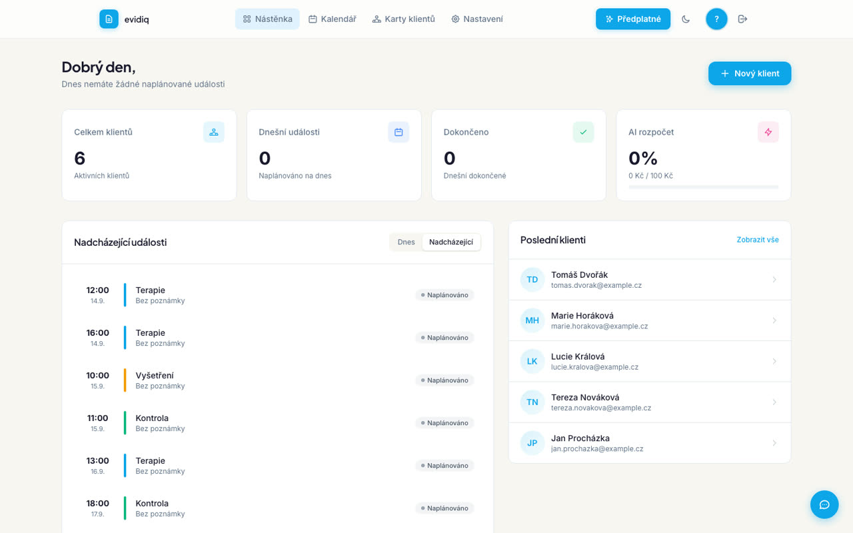Open the help question mark button
The image size is (853, 533).
[716, 19]
